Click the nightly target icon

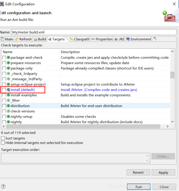coord(8,122)
